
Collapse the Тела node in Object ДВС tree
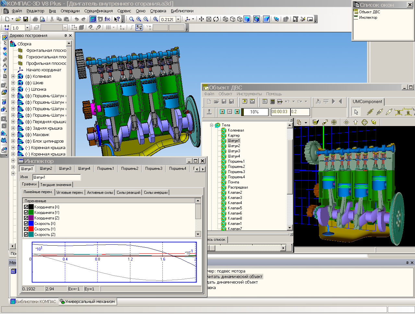[211, 125]
